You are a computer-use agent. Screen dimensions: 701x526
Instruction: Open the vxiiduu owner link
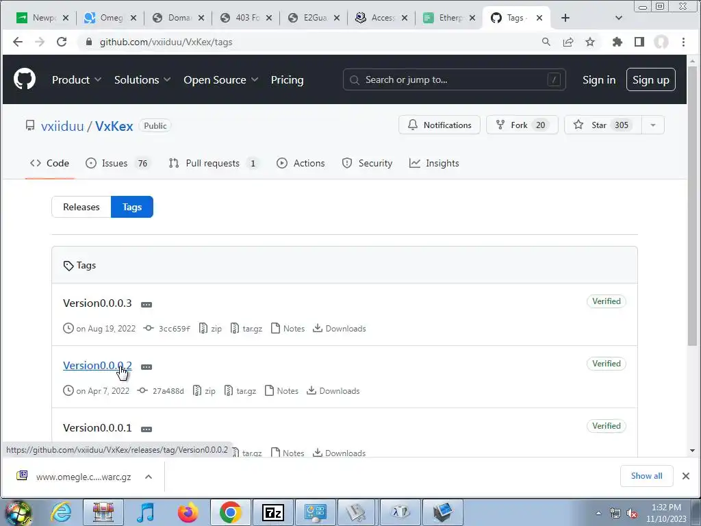pos(62,126)
